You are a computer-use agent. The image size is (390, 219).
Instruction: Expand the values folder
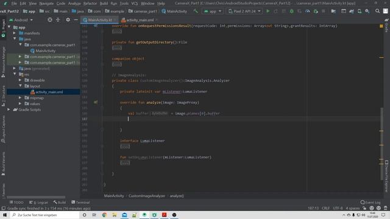[20, 104]
